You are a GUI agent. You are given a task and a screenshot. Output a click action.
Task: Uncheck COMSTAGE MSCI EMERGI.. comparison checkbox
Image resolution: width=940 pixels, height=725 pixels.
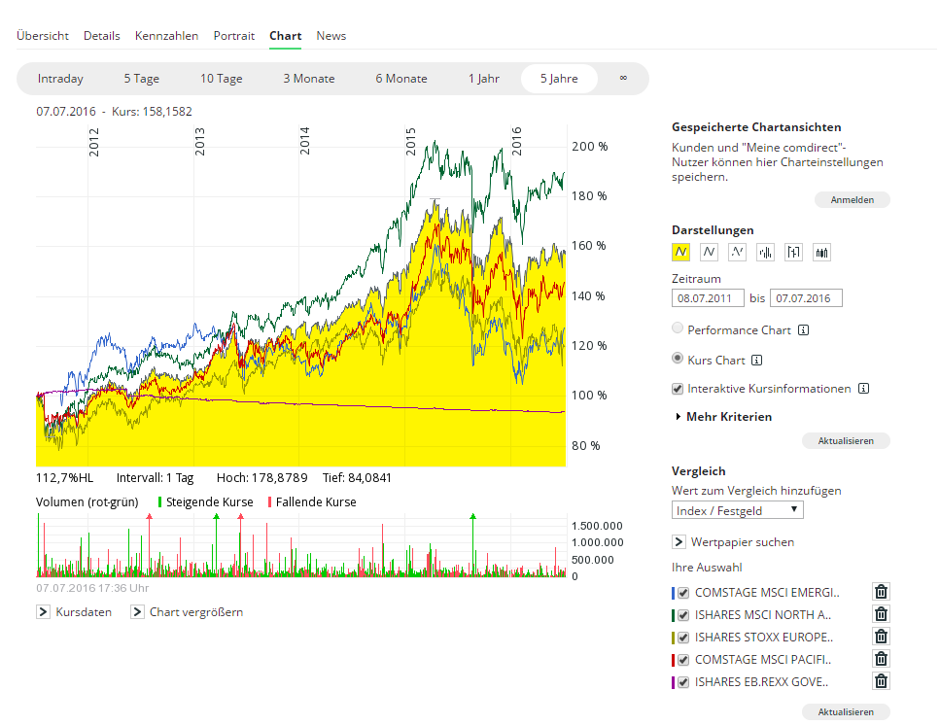coord(683,592)
